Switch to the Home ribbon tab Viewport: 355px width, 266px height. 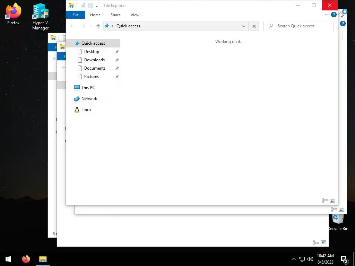pyautogui.click(x=95, y=15)
